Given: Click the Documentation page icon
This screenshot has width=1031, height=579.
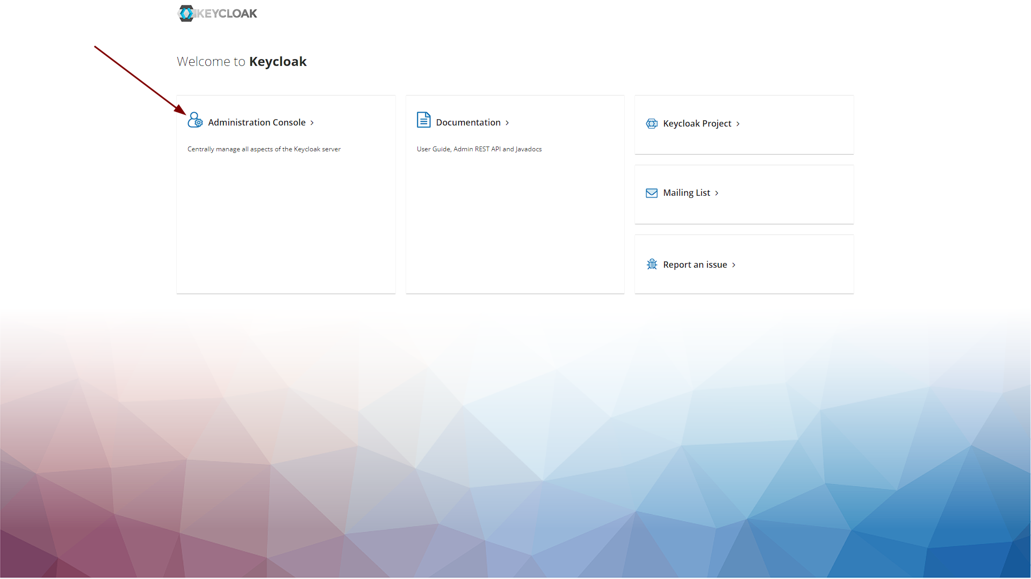Looking at the screenshot, I should click(423, 120).
